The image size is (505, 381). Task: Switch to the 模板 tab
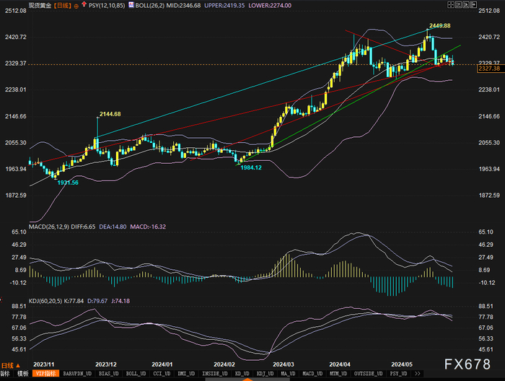coord(22,374)
